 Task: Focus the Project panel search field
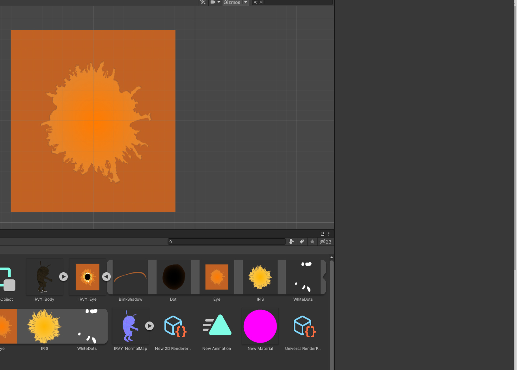[227, 242]
